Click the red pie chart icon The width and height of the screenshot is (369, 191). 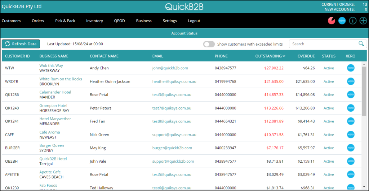(x=332, y=20)
